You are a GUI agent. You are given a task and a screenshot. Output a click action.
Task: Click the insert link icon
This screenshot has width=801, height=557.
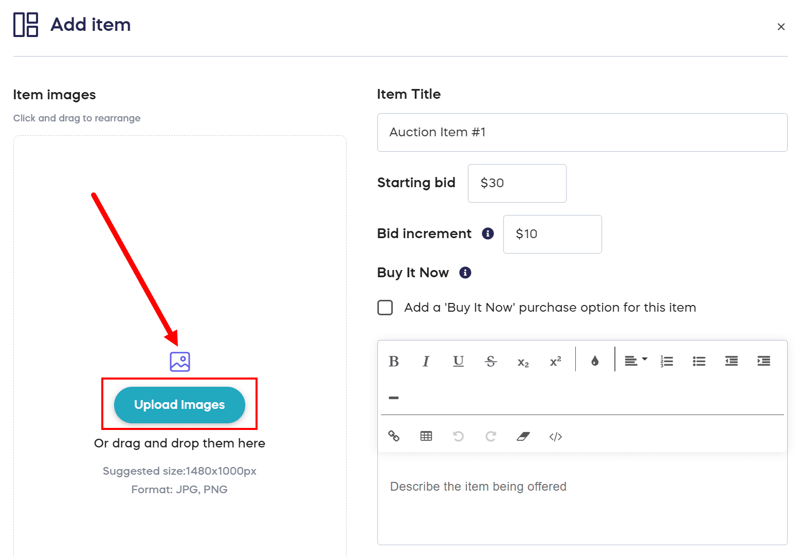pos(394,436)
